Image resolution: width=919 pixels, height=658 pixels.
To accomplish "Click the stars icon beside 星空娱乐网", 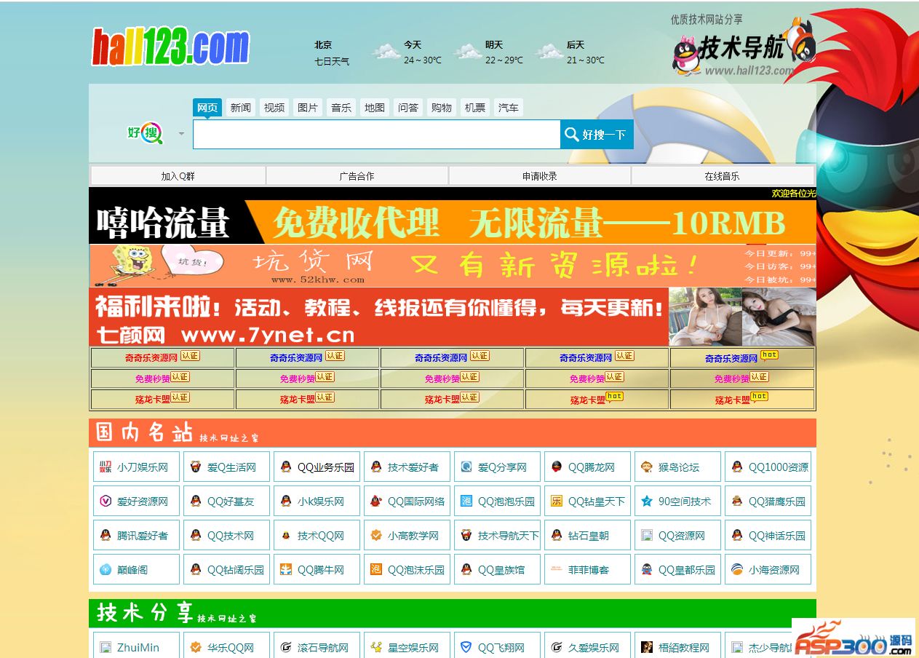I will click(x=376, y=647).
